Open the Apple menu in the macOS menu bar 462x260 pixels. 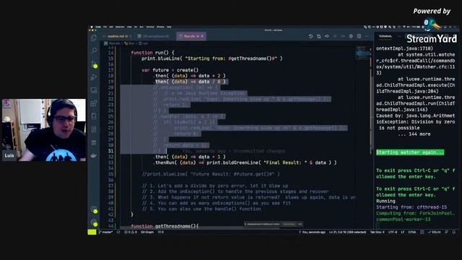(92, 27)
